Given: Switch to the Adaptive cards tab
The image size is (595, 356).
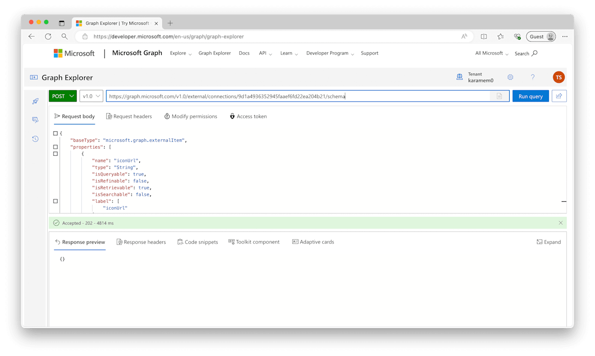Looking at the screenshot, I should click(313, 242).
